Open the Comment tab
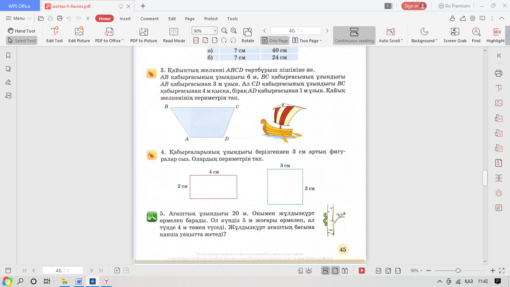Viewport: 510px width, 287px height. (149, 19)
